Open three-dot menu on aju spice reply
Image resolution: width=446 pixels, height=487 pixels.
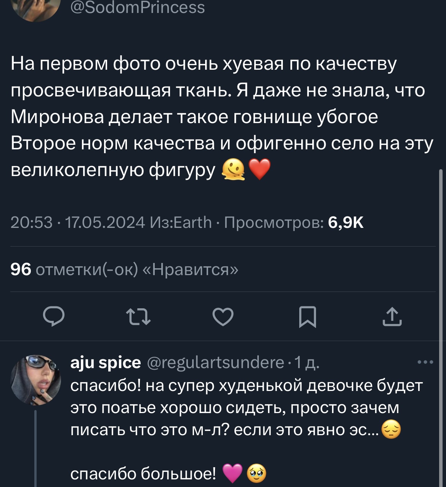point(425,362)
